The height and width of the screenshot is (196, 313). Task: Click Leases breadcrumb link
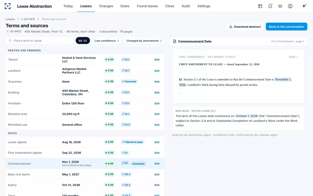(x=10, y=19)
